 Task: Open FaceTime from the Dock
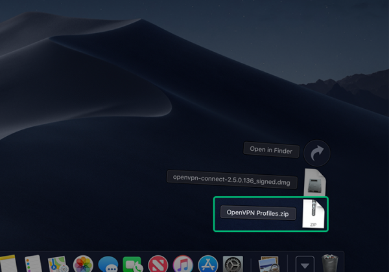pos(133,264)
